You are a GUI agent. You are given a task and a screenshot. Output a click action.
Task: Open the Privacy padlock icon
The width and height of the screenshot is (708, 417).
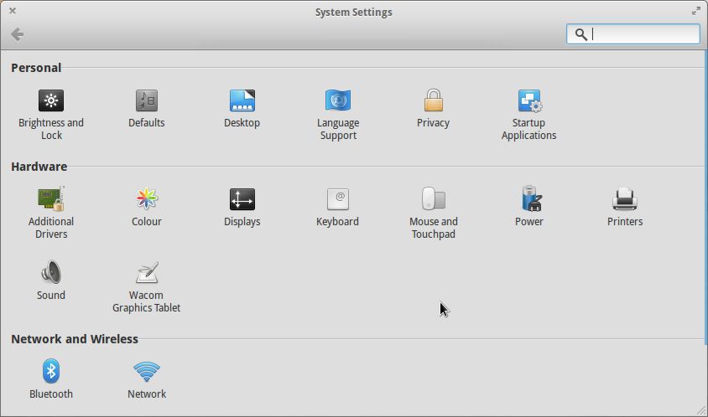tap(433, 101)
